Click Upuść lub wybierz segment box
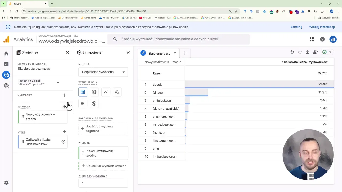Viewport: 342px width, 192px height. (103, 129)
